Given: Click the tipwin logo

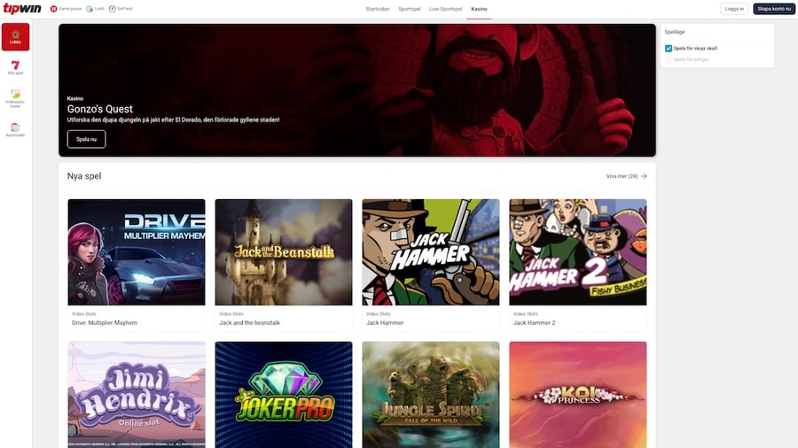Looking at the screenshot, I should pyautogui.click(x=20, y=9).
